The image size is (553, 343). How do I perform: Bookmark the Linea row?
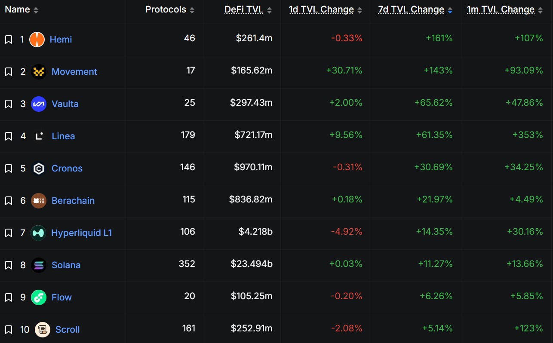pos(9,136)
